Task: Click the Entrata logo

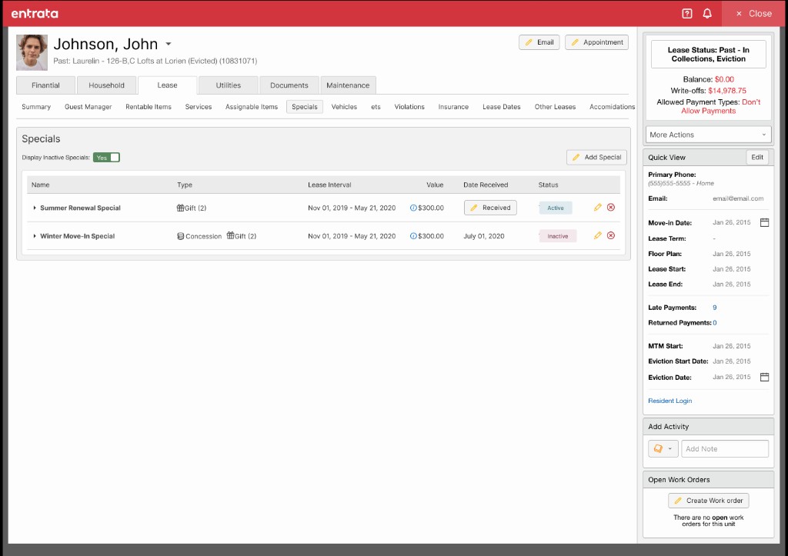Action: tap(35, 14)
